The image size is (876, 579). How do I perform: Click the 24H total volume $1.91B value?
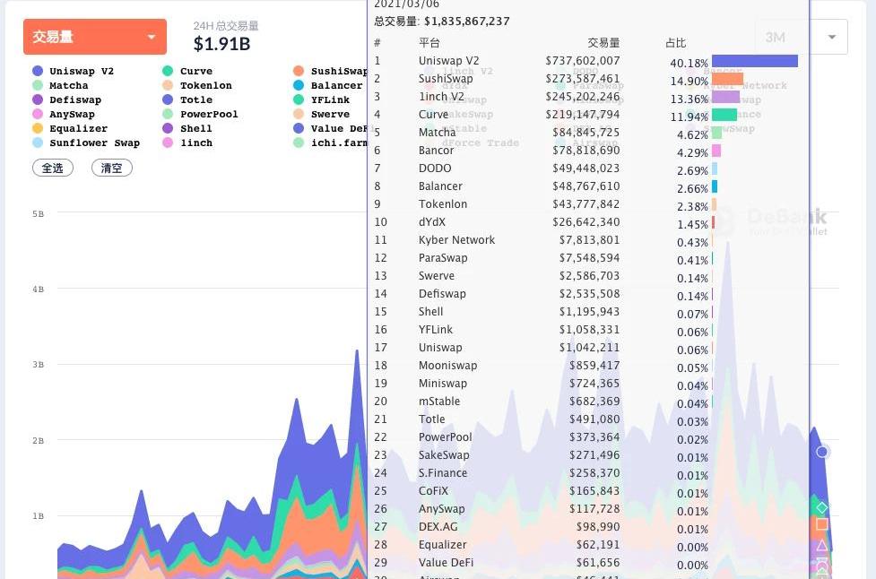(221, 44)
